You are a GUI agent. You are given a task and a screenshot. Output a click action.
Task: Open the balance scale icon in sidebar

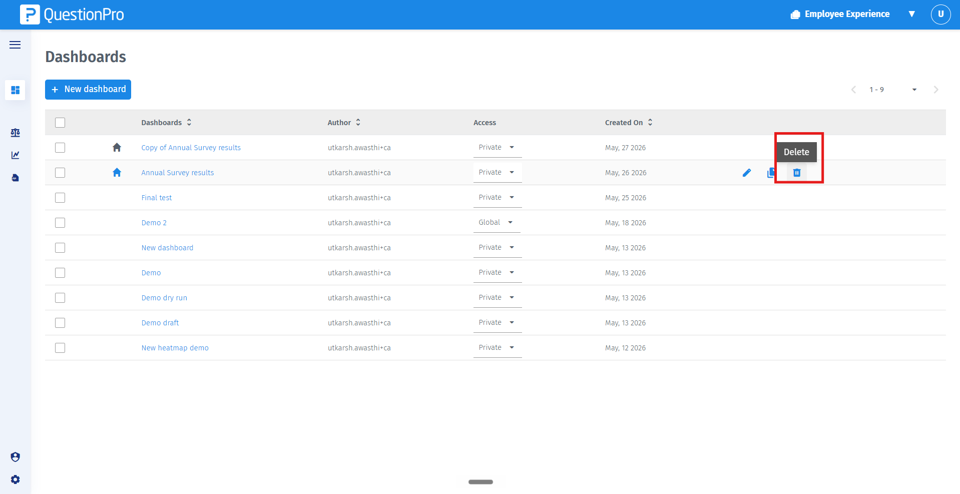(15, 133)
